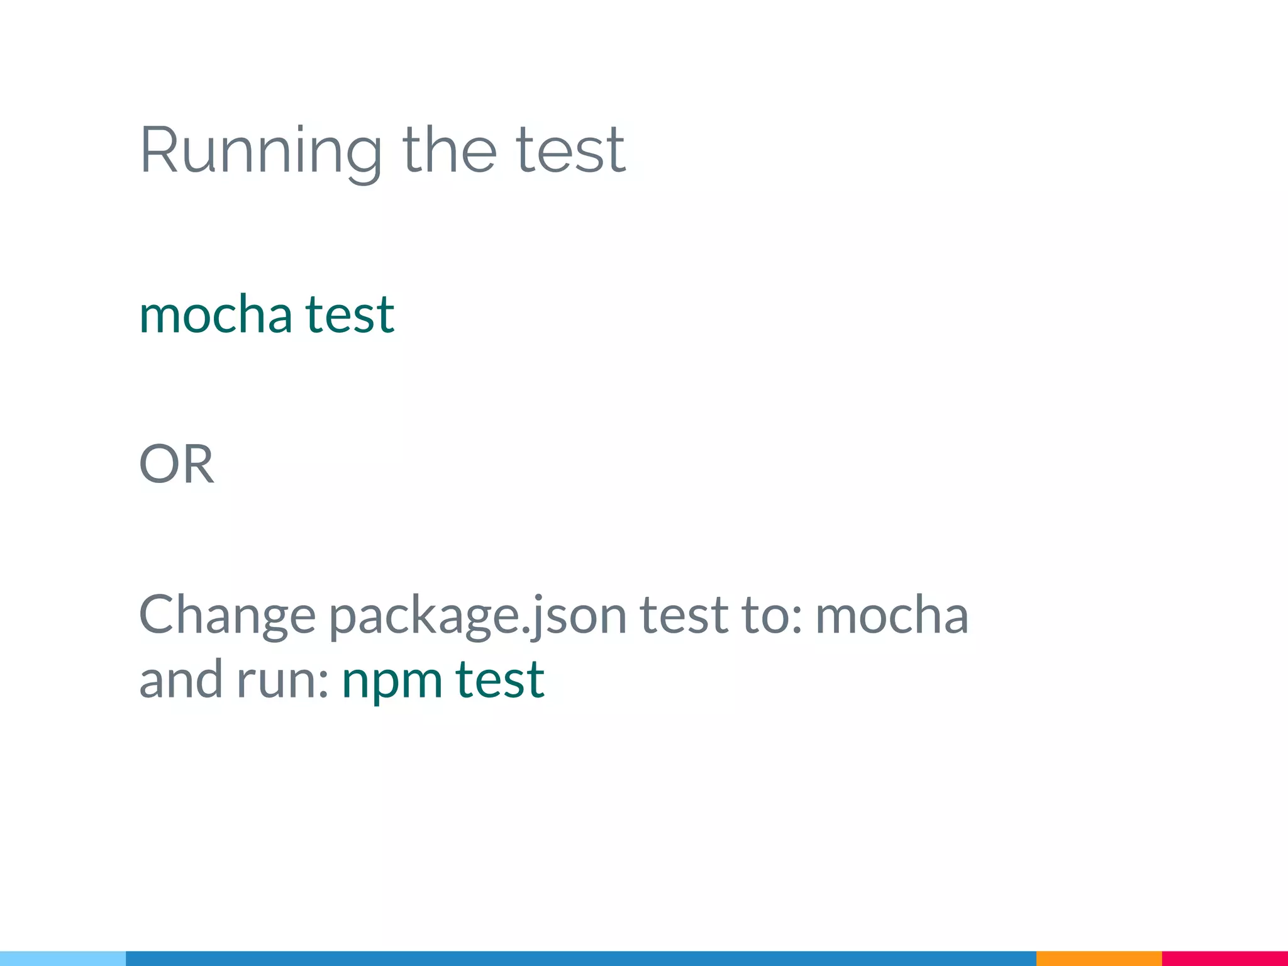The width and height of the screenshot is (1288, 966).
Task: Click the word 'test' after 'npm'
Action: tap(501, 679)
